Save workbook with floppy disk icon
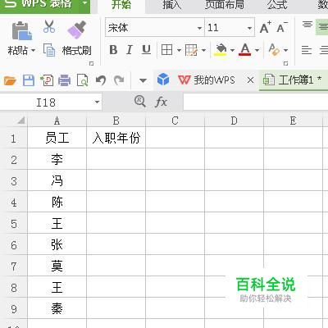The image size is (328, 328). (x=29, y=80)
